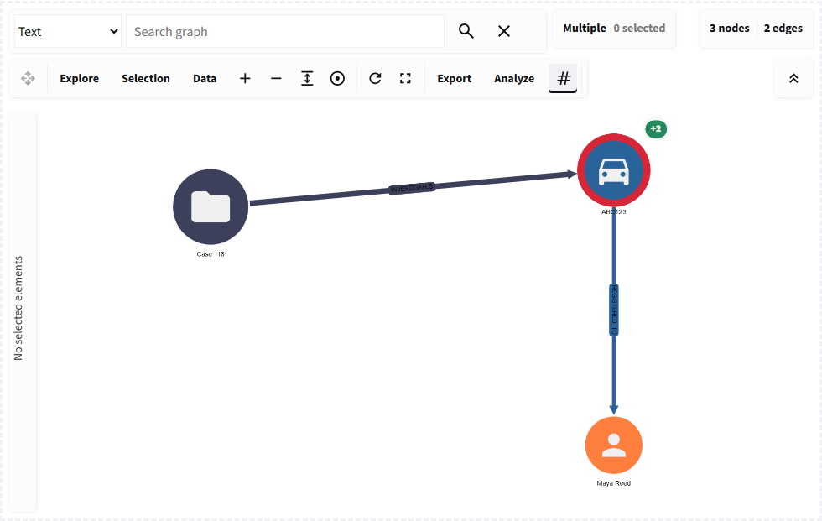Expand the No selected elements side panel
Viewport: 822px width, 521px height.
(23, 312)
